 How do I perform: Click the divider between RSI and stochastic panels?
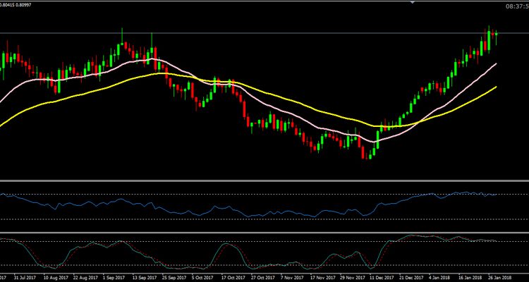coord(264,233)
